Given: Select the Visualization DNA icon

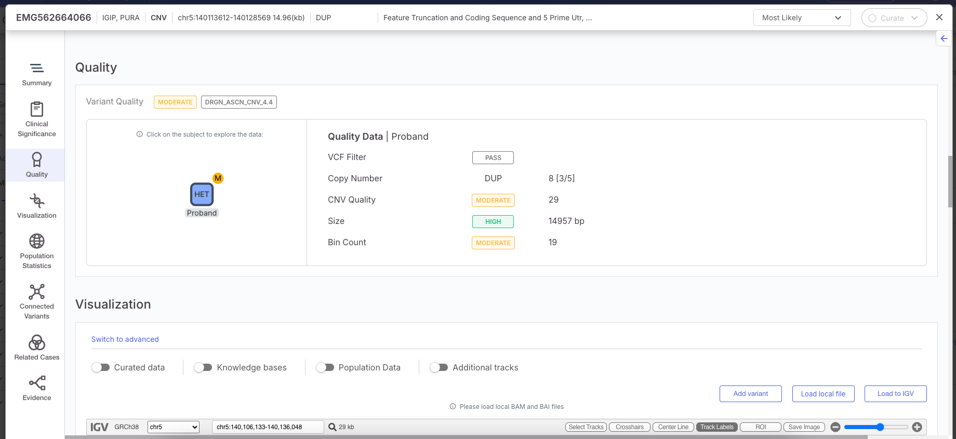Looking at the screenshot, I should point(36,201).
